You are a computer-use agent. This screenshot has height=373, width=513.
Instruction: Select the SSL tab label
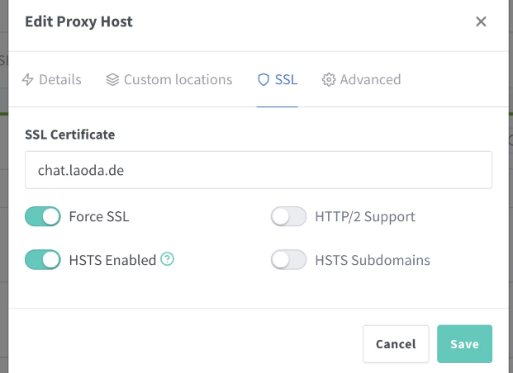(287, 80)
